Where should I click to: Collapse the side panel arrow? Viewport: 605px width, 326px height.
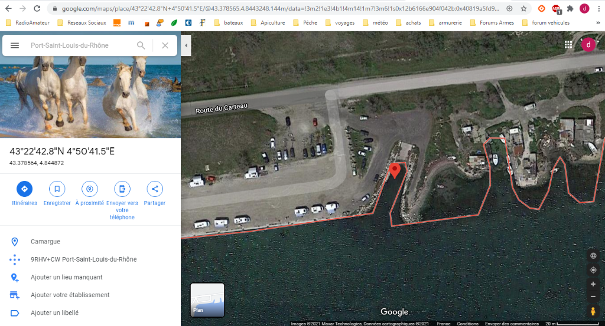tap(186, 45)
